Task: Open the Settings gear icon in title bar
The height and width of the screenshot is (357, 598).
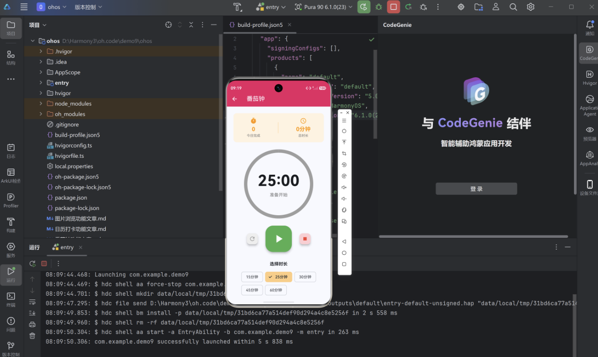Action: 531,7
